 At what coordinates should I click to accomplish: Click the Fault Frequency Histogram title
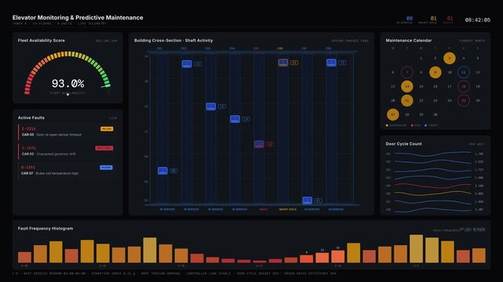tap(46, 229)
